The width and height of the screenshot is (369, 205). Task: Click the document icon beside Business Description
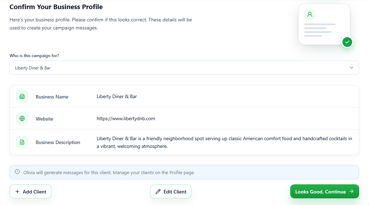click(x=22, y=142)
